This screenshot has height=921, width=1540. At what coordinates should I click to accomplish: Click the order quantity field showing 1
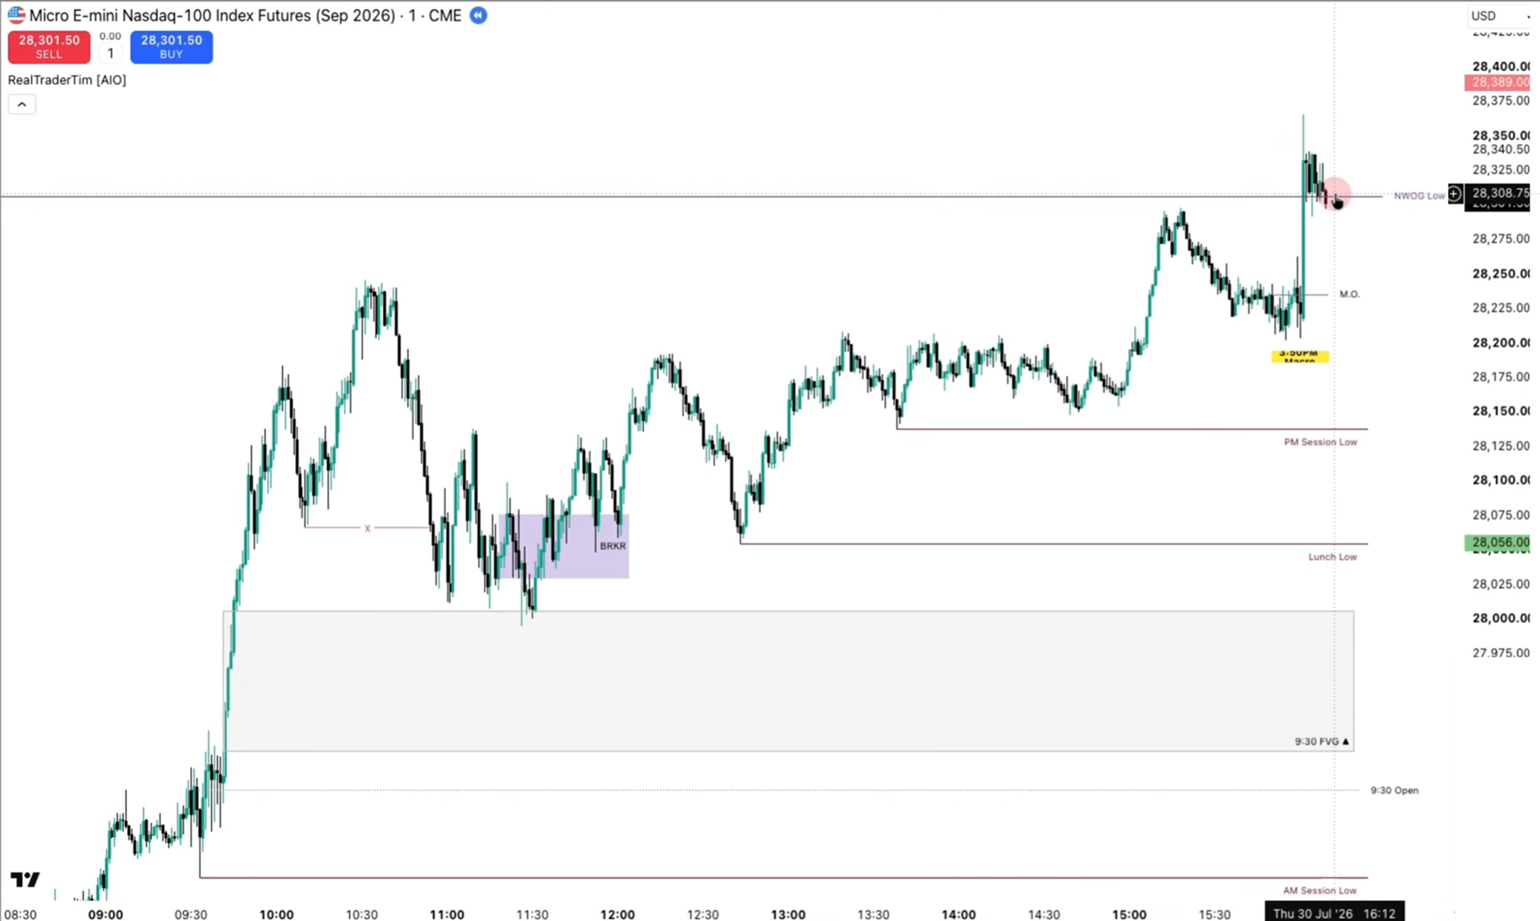point(110,53)
